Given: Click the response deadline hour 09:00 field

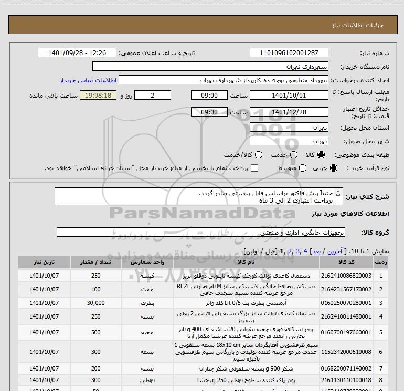Looking at the screenshot, I should point(209,95).
